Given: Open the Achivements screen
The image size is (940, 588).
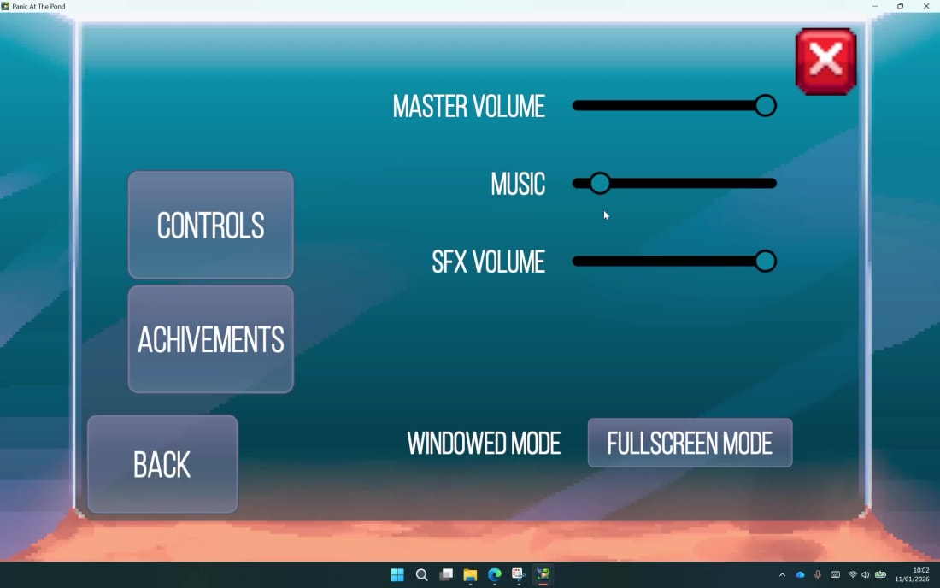Looking at the screenshot, I should click(x=210, y=339).
